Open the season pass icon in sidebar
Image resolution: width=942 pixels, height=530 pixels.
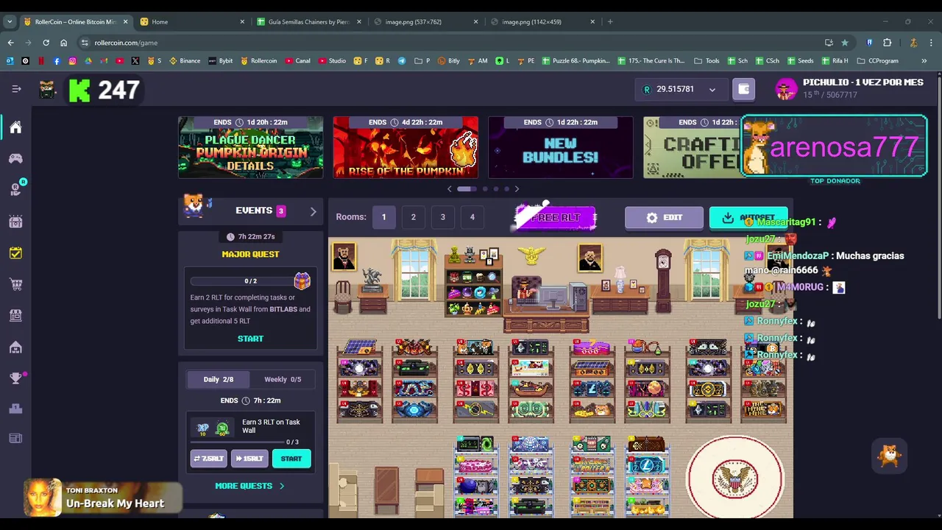pos(15,222)
